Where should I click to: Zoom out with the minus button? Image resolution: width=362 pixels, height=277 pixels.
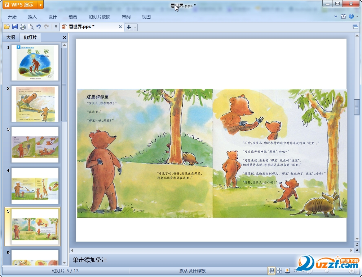[309, 271]
